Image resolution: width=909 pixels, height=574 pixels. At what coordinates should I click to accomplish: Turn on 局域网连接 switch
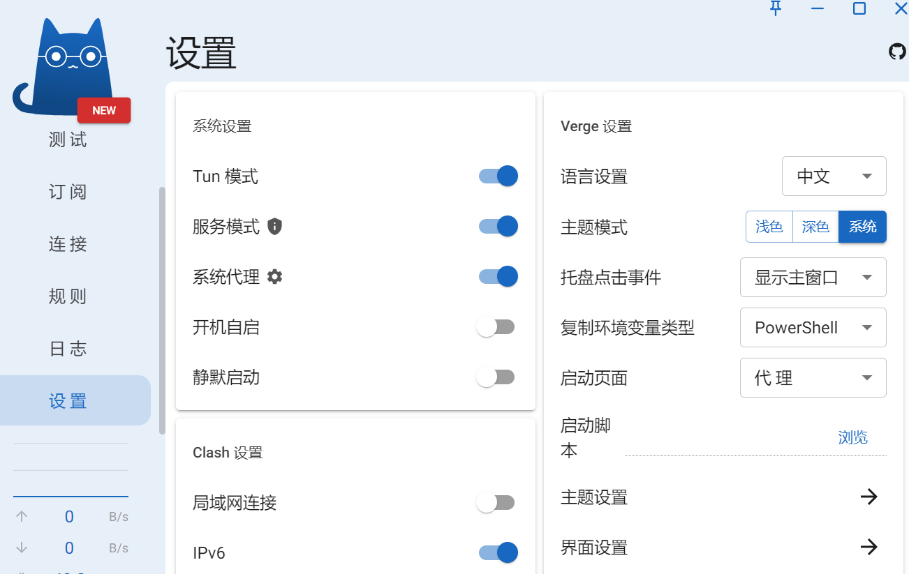[496, 503]
